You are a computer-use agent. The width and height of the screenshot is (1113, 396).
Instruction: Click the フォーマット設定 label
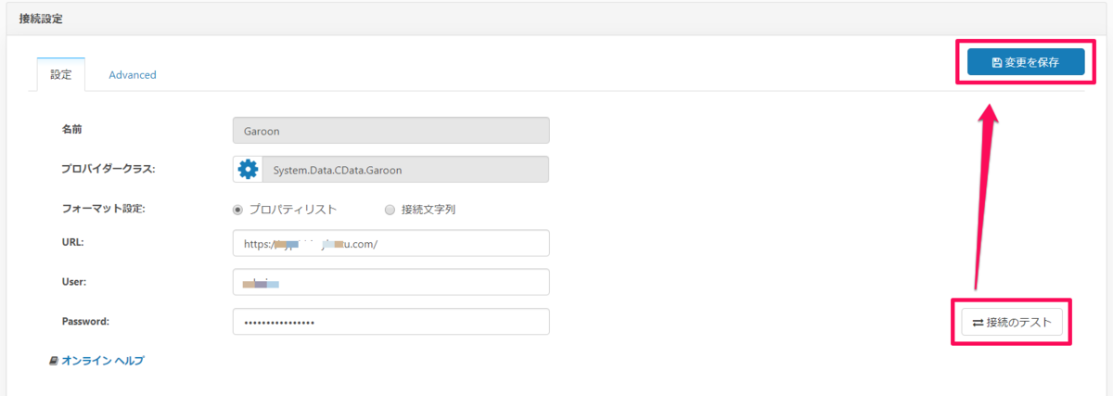104,208
